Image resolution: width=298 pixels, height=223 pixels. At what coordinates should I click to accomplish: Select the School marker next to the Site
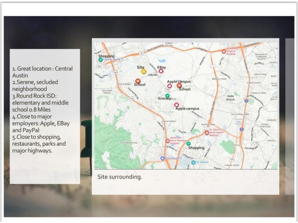[138, 81]
